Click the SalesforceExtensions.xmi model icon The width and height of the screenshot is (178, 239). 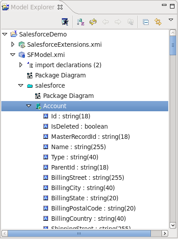coord(22,45)
